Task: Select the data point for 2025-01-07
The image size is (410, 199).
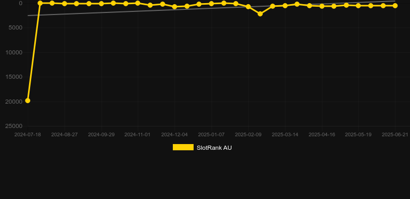Action: [x=211, y=4]
